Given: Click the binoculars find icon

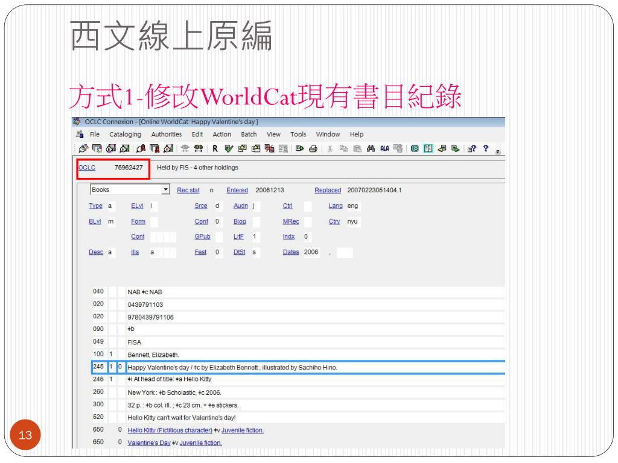Looking at the screenshot, I should [371, 148].
